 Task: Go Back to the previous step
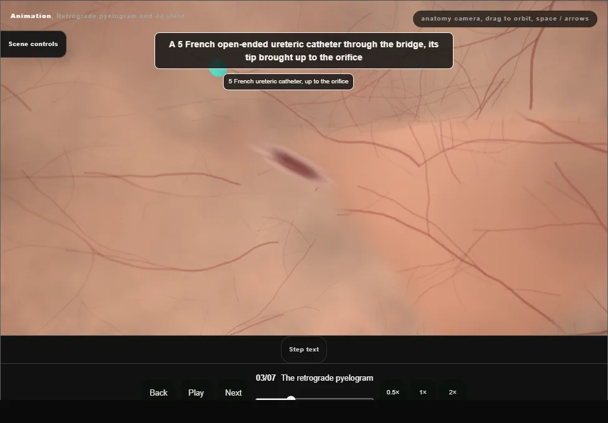point(159,393)
